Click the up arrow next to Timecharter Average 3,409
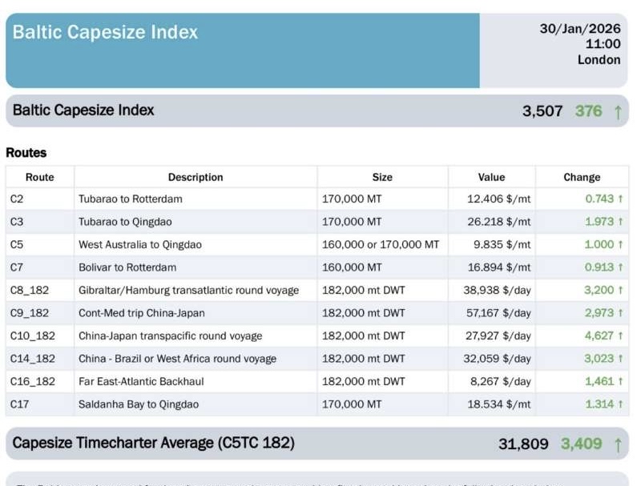The height and width of the screenshot is (486, 641). pyautogui.click(x=618, y=444)
